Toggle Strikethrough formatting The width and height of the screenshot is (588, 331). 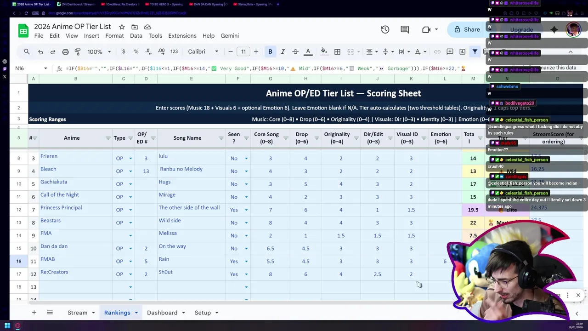tap(295, 51)
